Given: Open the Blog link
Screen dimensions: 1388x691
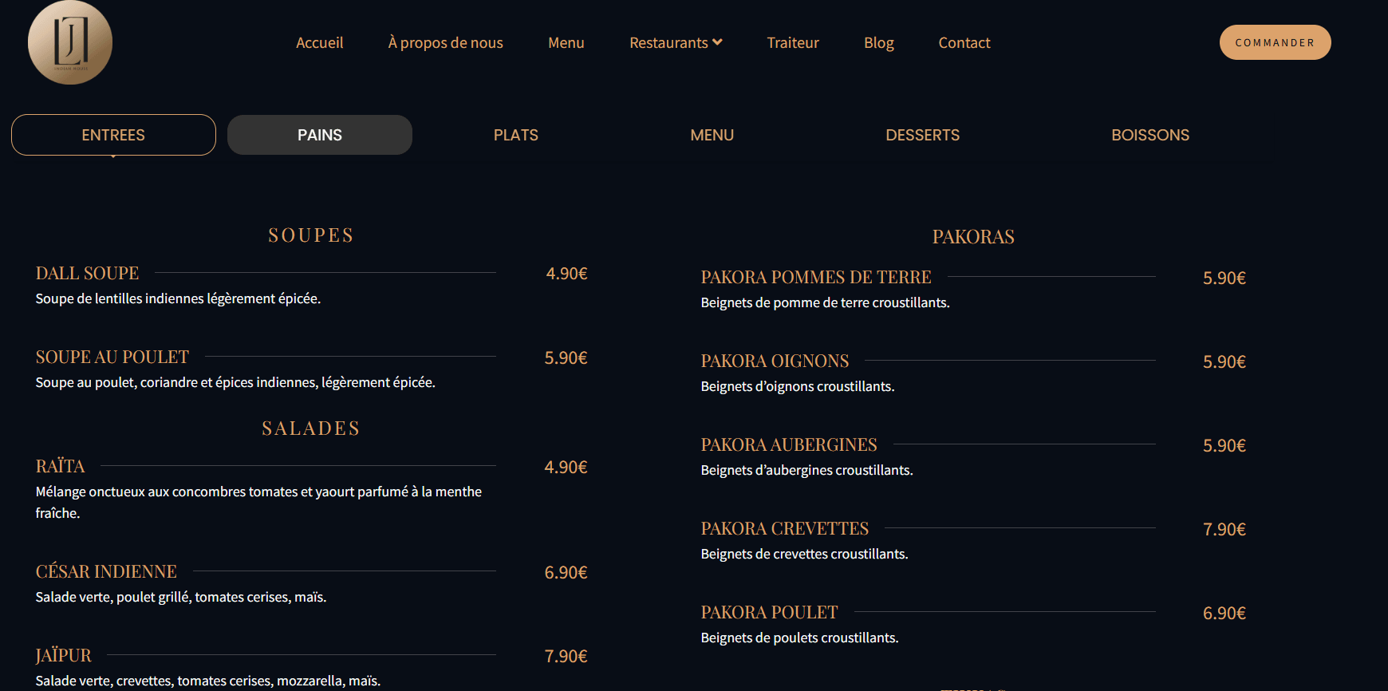Looking at the screenshot, I should [x=878, y=43].
